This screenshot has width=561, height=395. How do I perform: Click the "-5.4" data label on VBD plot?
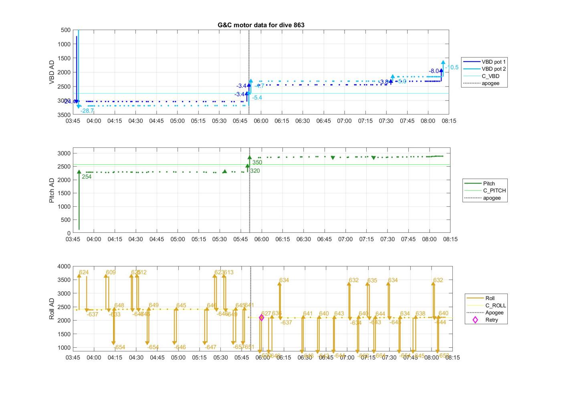(257, 97)
